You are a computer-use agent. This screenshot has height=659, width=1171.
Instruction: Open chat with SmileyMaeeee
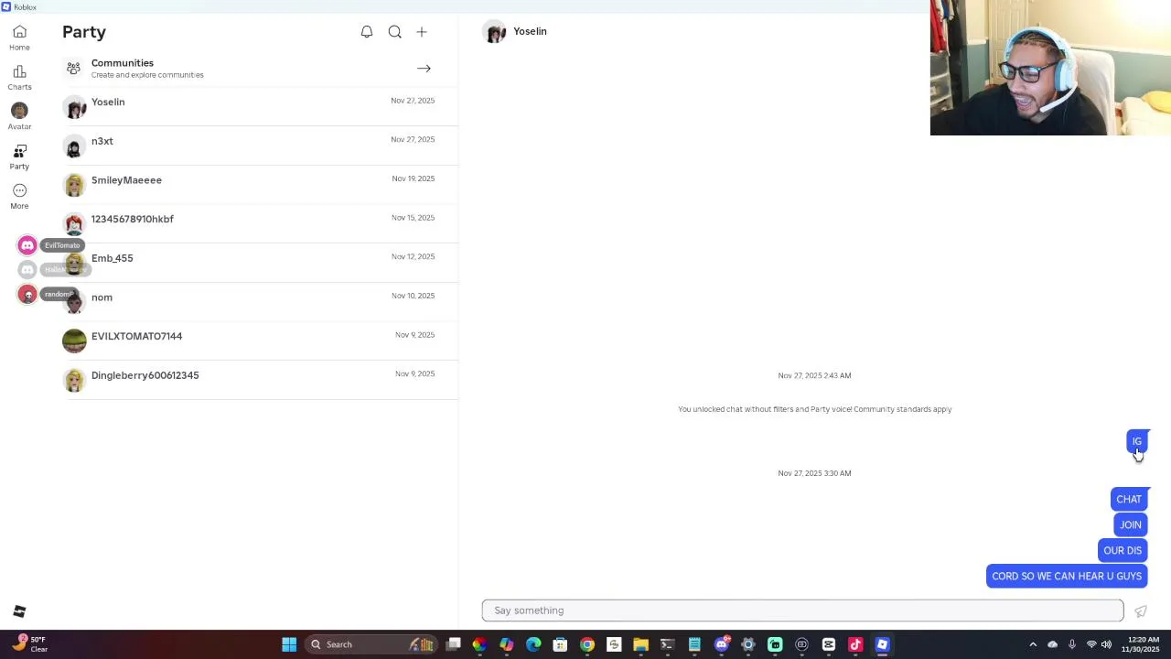click(x=260, y=185)
